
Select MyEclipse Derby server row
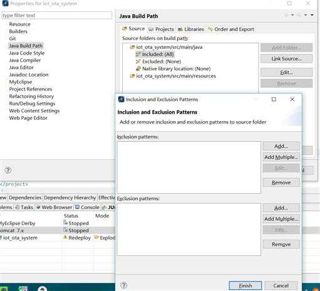point(58,223)
